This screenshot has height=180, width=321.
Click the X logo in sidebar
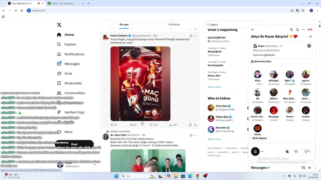[59, 25]
